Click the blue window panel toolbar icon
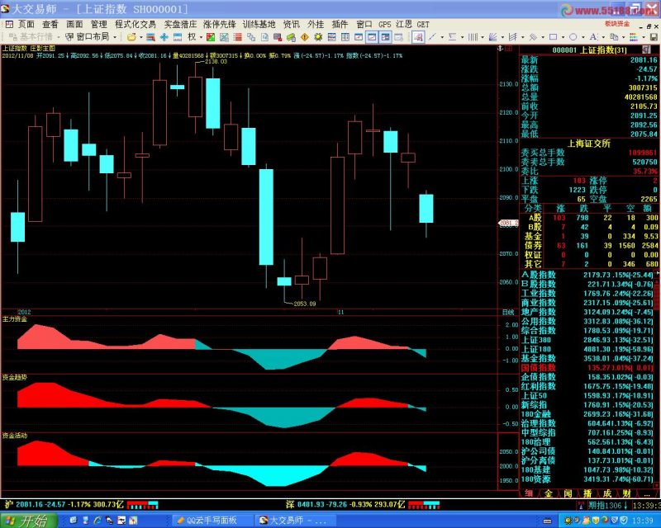 coord(178,37)
